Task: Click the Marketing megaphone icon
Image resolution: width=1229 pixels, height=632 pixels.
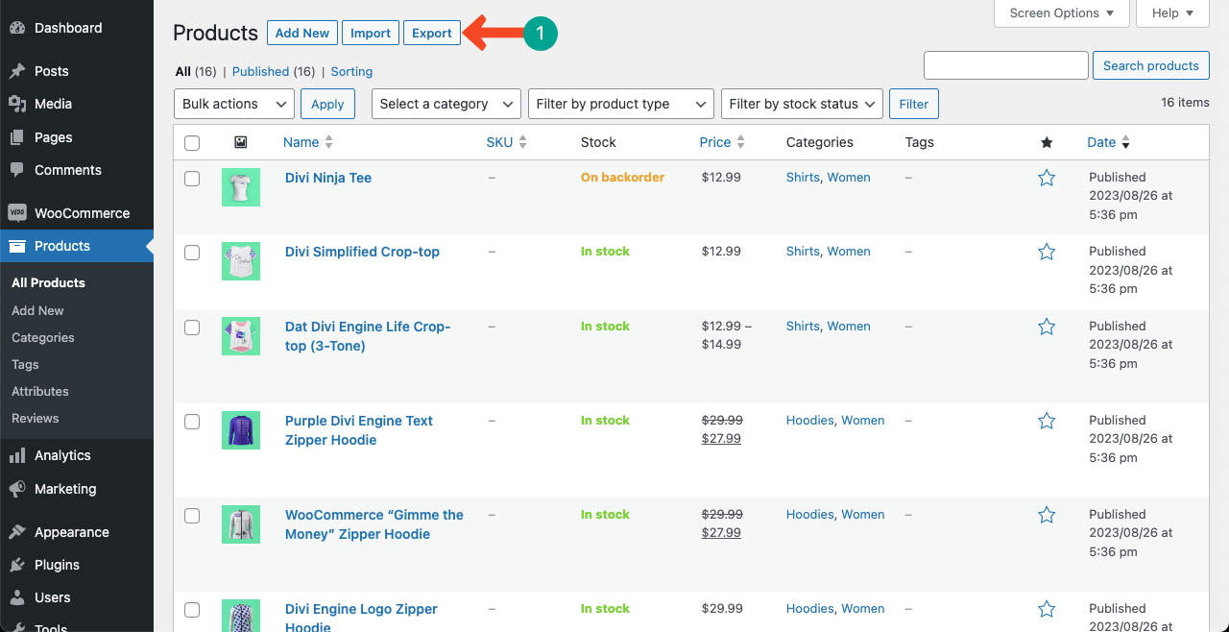Action: pos(17,489)
